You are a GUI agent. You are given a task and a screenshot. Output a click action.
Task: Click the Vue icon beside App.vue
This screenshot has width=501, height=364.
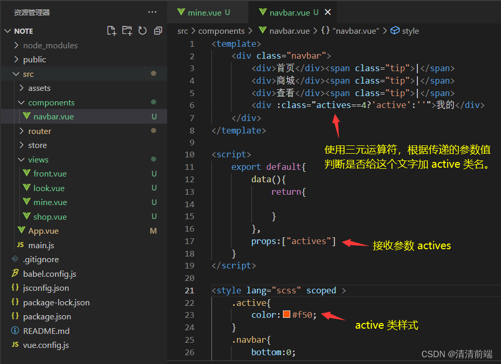tap(21, 230)
